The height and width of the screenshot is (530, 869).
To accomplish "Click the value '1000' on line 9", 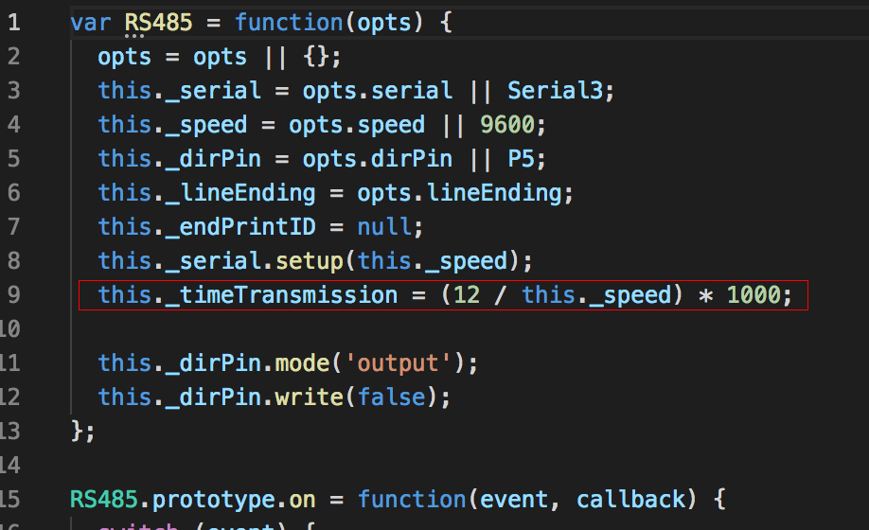I will [754, 294].
